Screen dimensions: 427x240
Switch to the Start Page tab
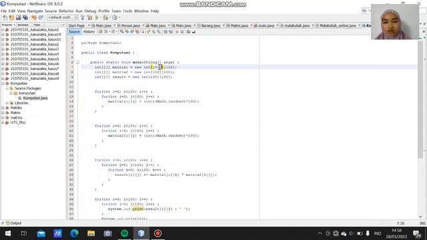[77, 25]
